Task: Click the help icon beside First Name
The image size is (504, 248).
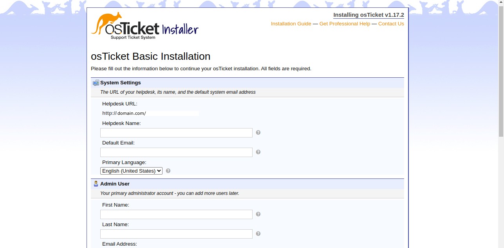Action: tap(258, 214)
